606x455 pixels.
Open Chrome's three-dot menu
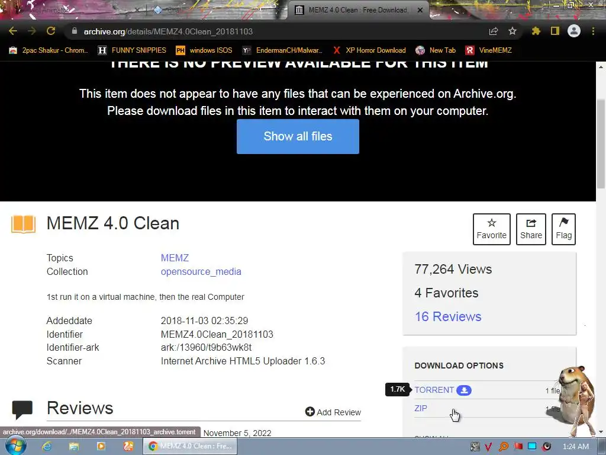click(593, 31)
